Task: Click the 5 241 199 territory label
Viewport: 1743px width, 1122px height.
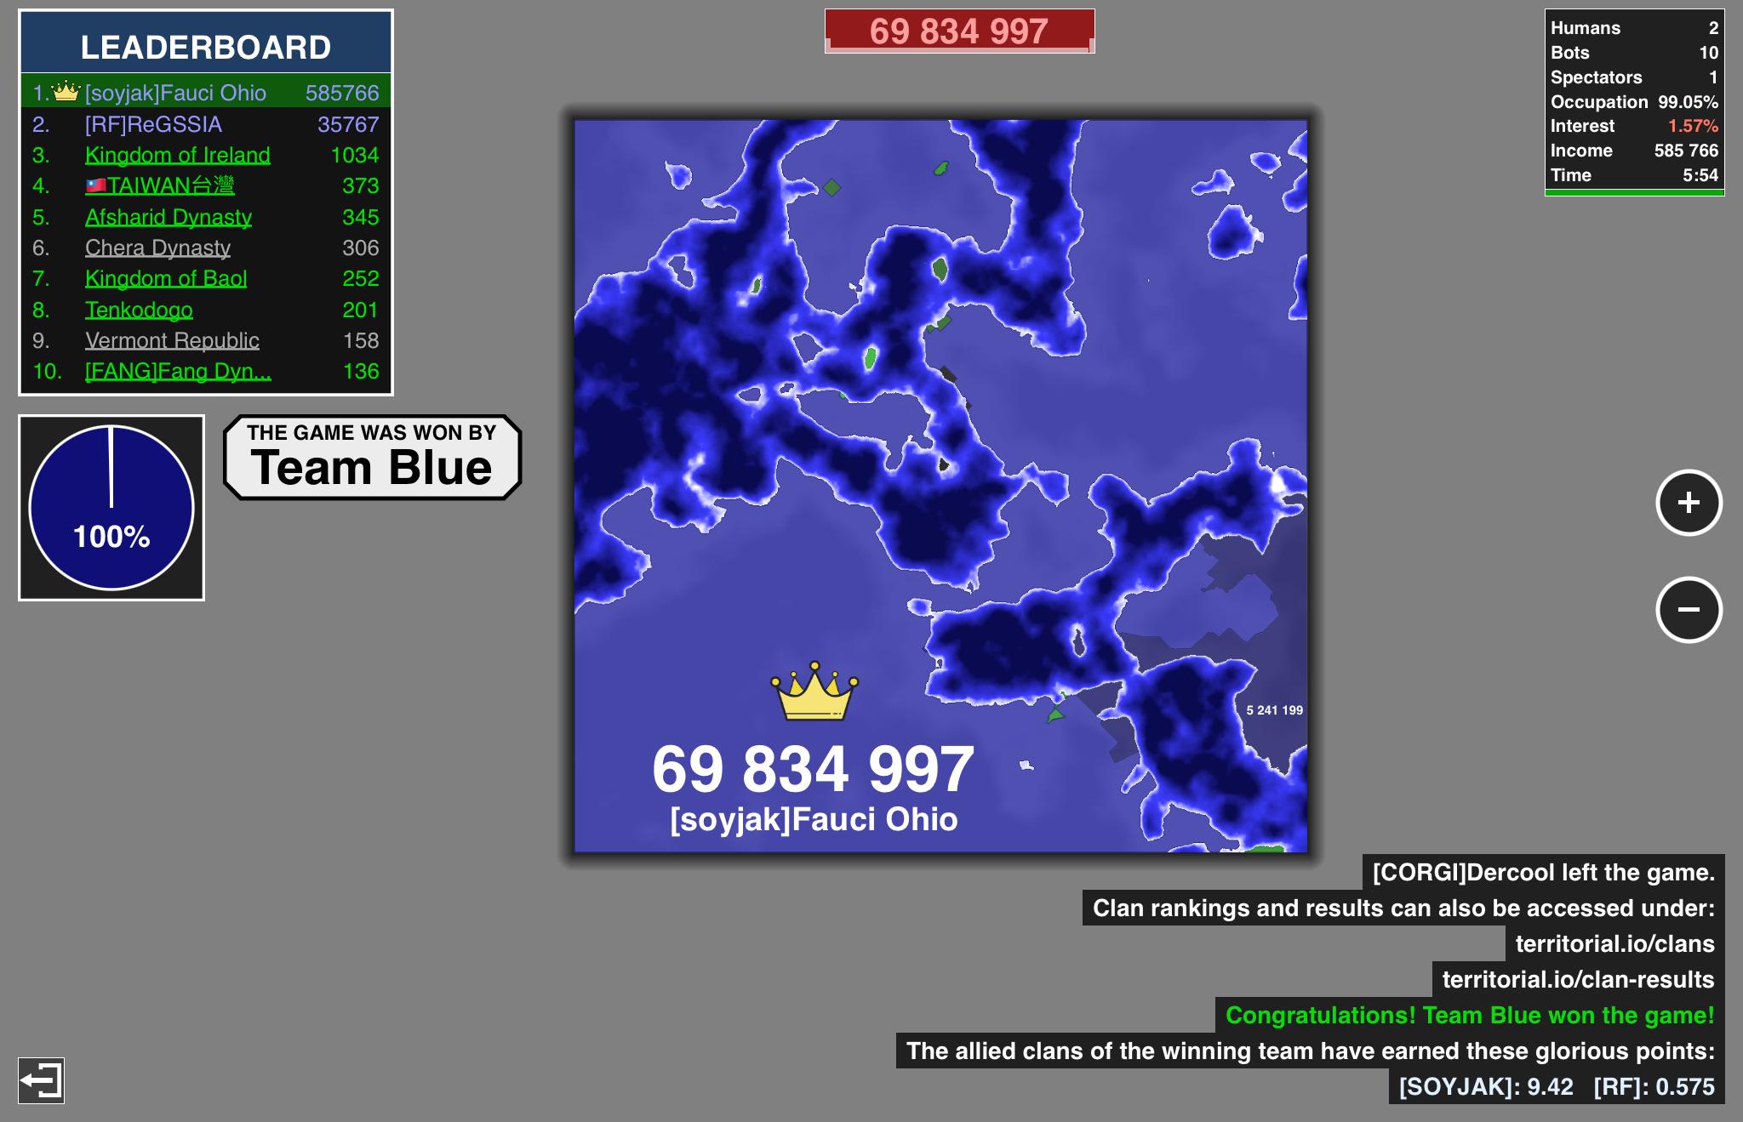Action: 1274,710
